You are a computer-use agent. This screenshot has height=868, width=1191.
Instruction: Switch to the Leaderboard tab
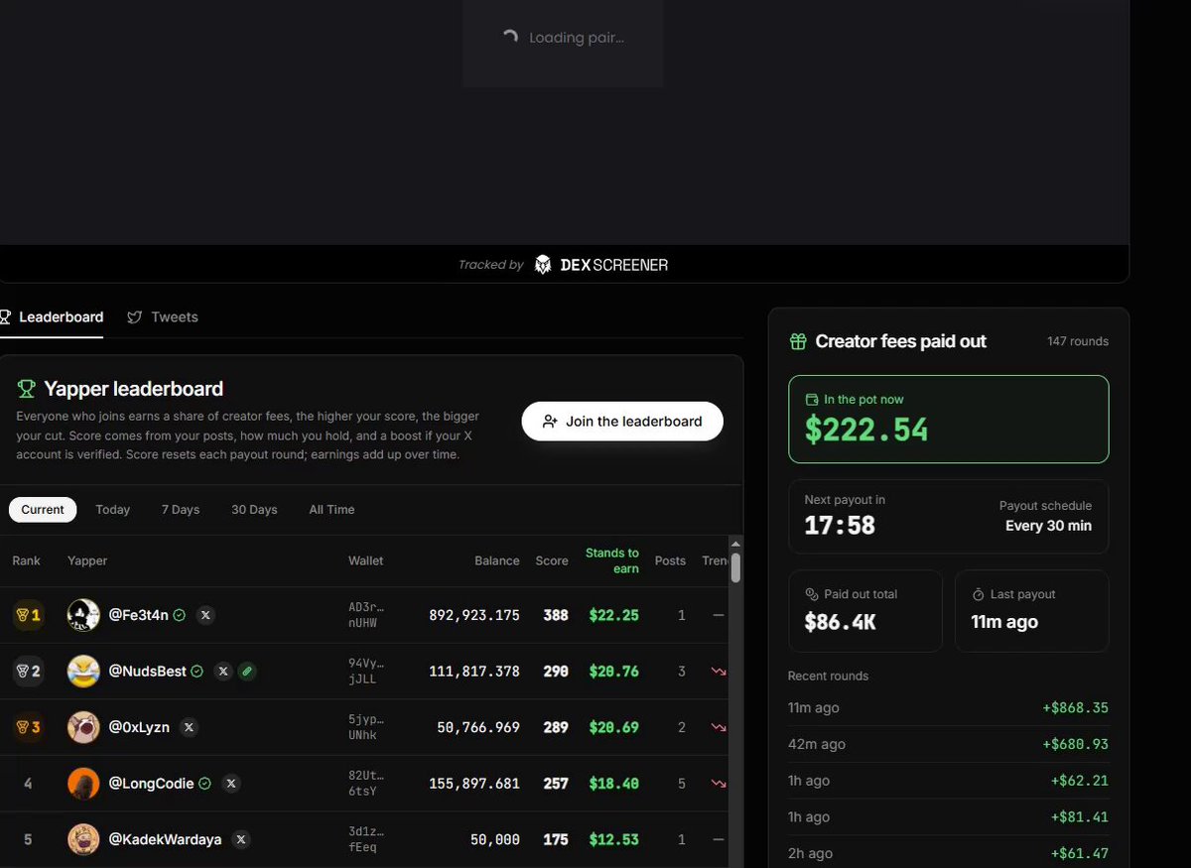(52, 317)
